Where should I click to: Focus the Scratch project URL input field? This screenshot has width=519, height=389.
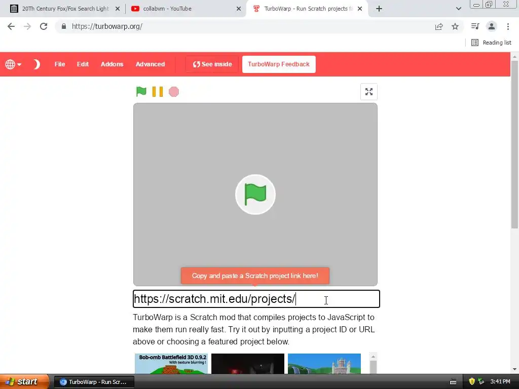click(256, 299)
